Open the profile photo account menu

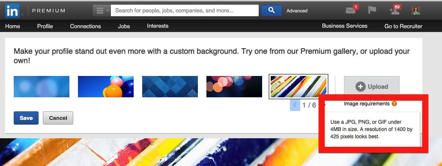click(x=416, y=10)
